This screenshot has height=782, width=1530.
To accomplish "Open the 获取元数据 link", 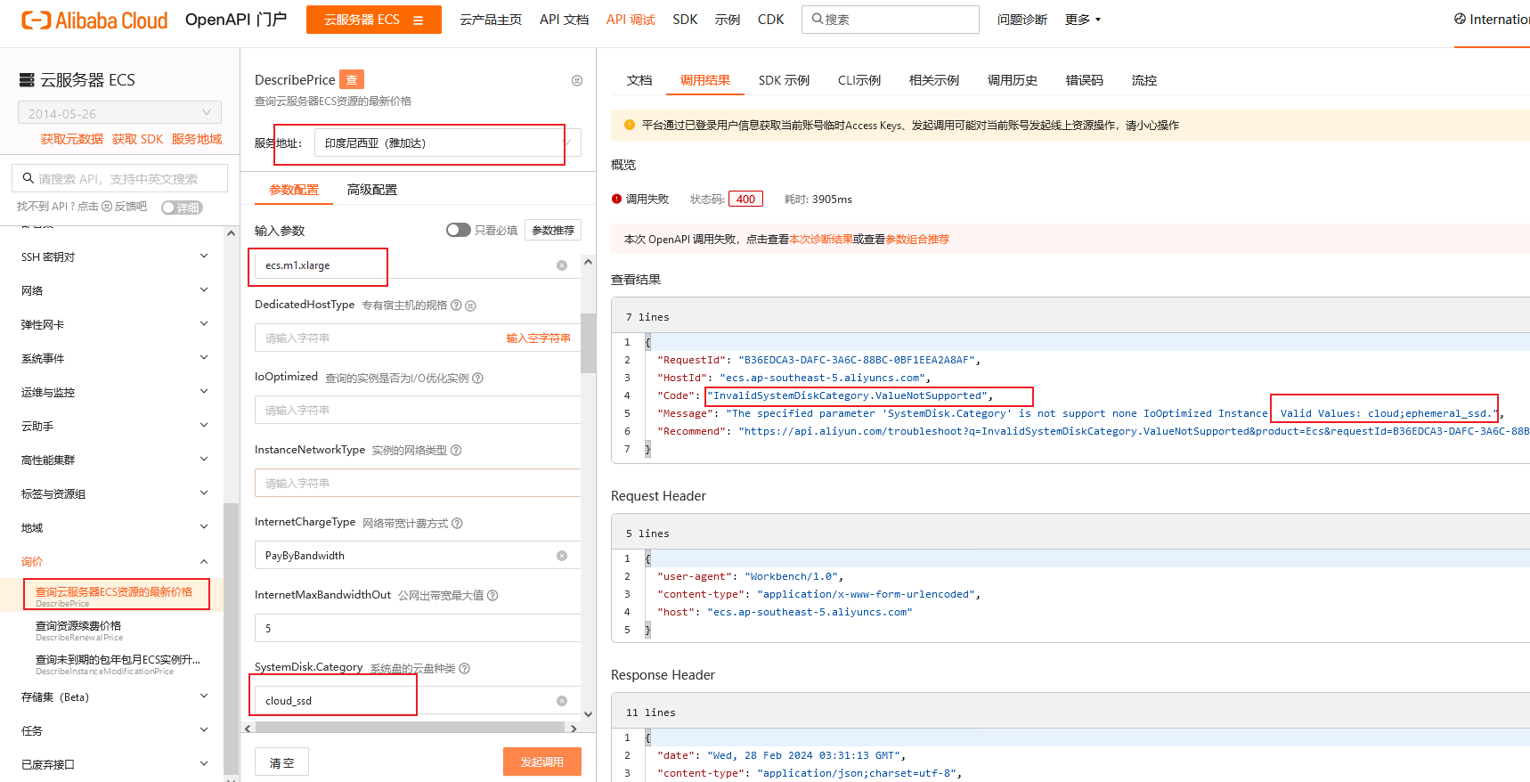I will click(x=72, y=139).
